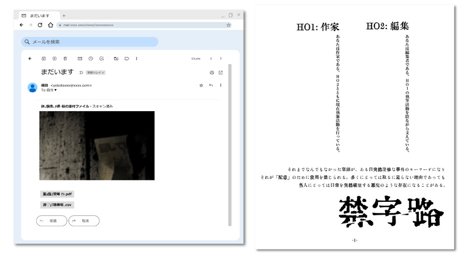Viewport: 466px width, 260px height.
Task: Report spam with the exclamation icon
Action: click(54, 59)
